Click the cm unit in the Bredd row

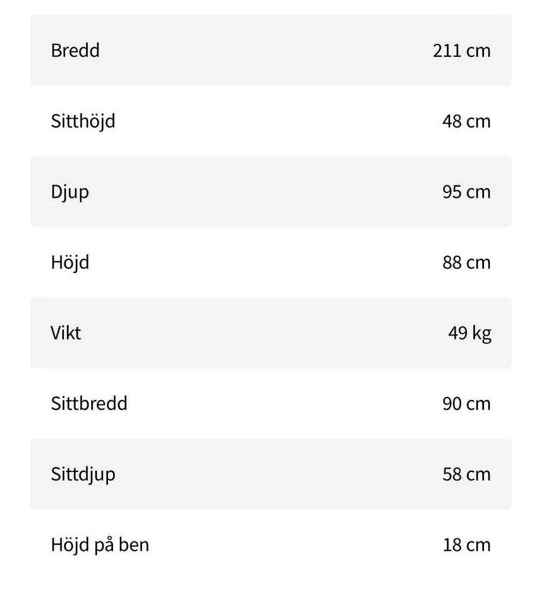click(478, 50)
